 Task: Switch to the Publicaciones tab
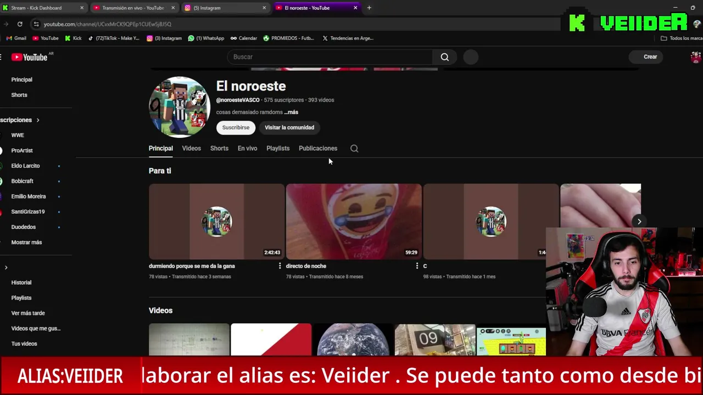click(318, 148)
